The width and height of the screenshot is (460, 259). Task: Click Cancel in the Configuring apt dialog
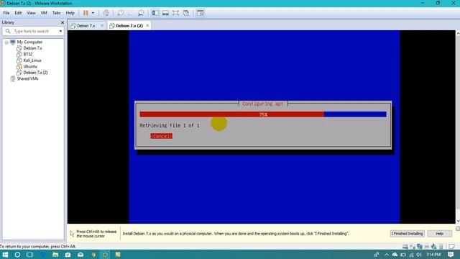161,136
